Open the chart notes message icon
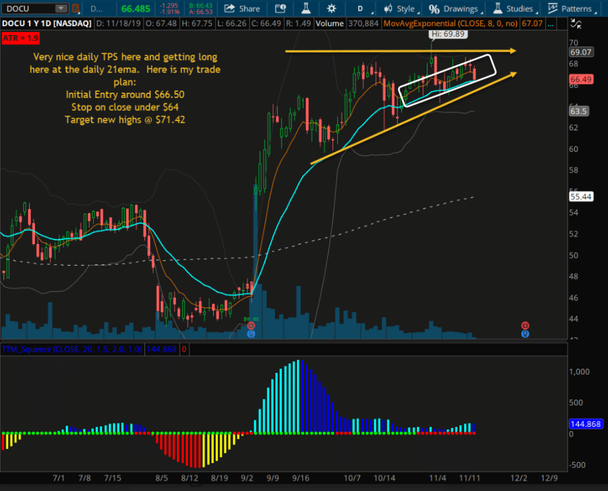This screenshot has height=491, width=608. click(280, 8)
